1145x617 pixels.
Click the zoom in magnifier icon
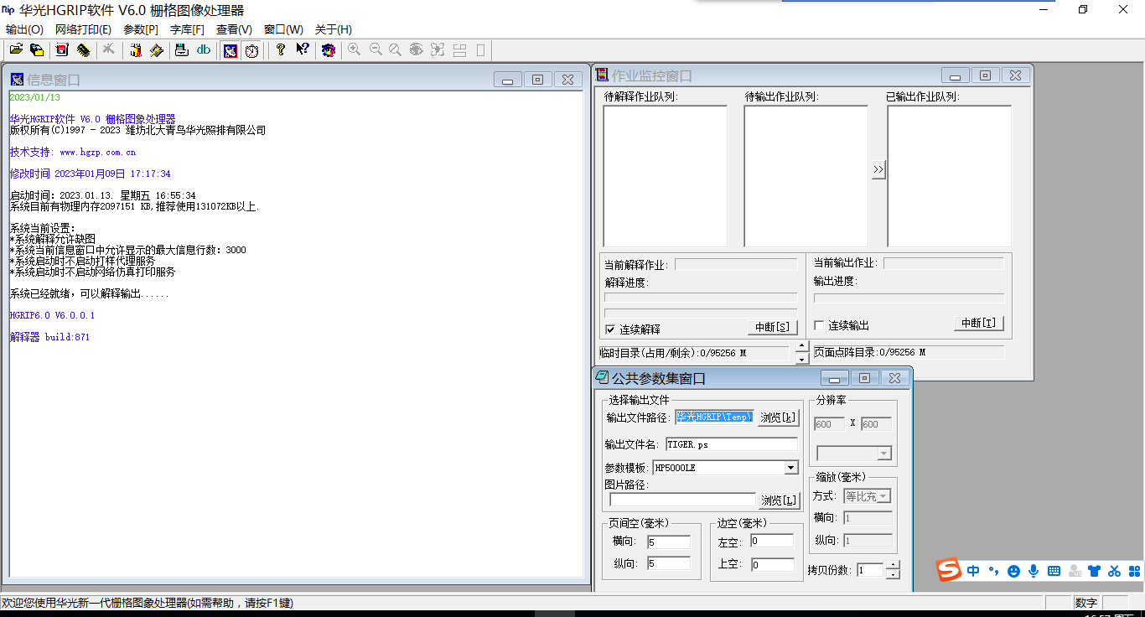pos(354,50)
